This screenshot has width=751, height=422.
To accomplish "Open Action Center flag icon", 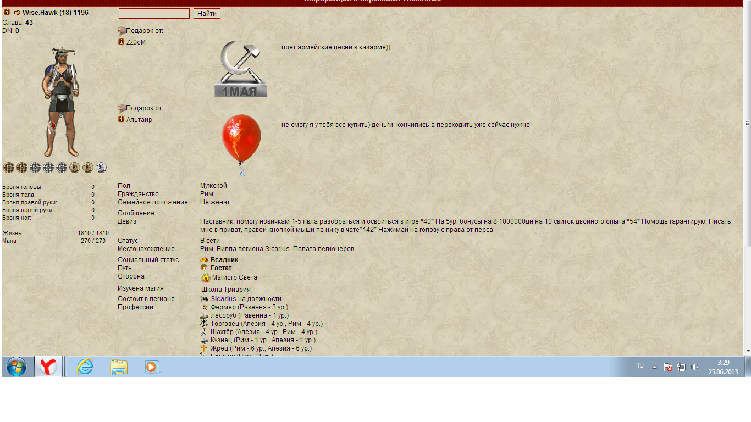I will [x=668, y=367].
